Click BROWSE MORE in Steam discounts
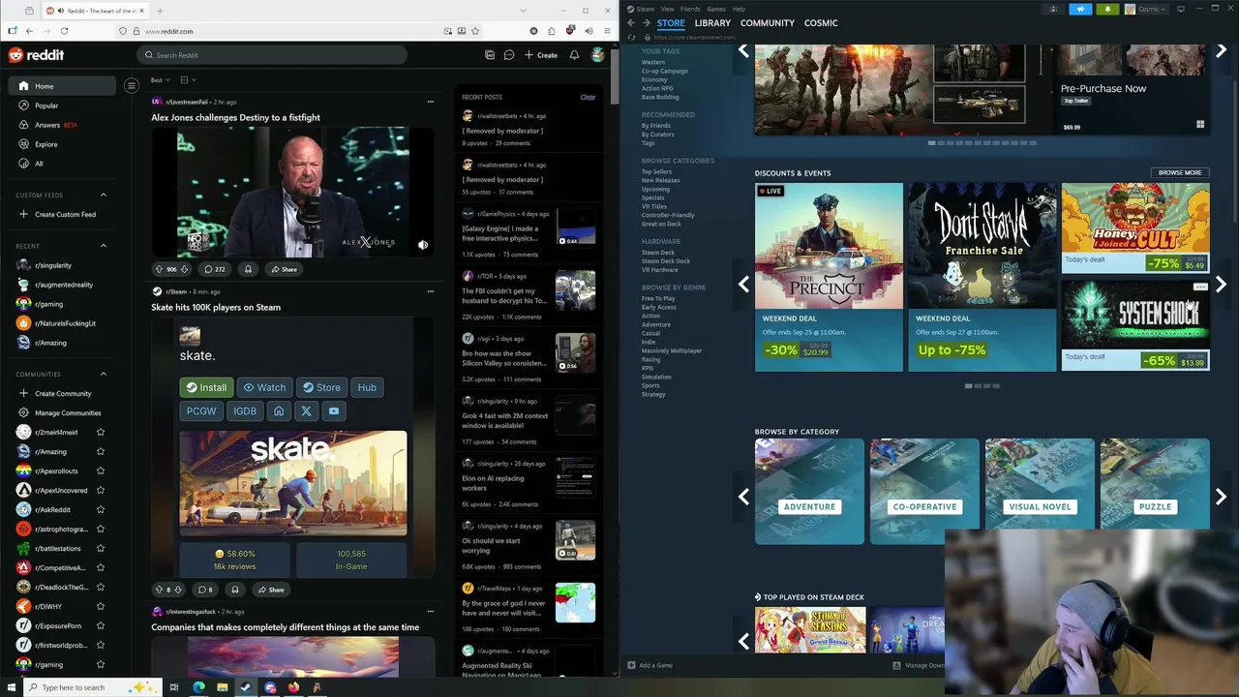Viewport: 1239px width, 697px height. click(x=1180, y=172)
